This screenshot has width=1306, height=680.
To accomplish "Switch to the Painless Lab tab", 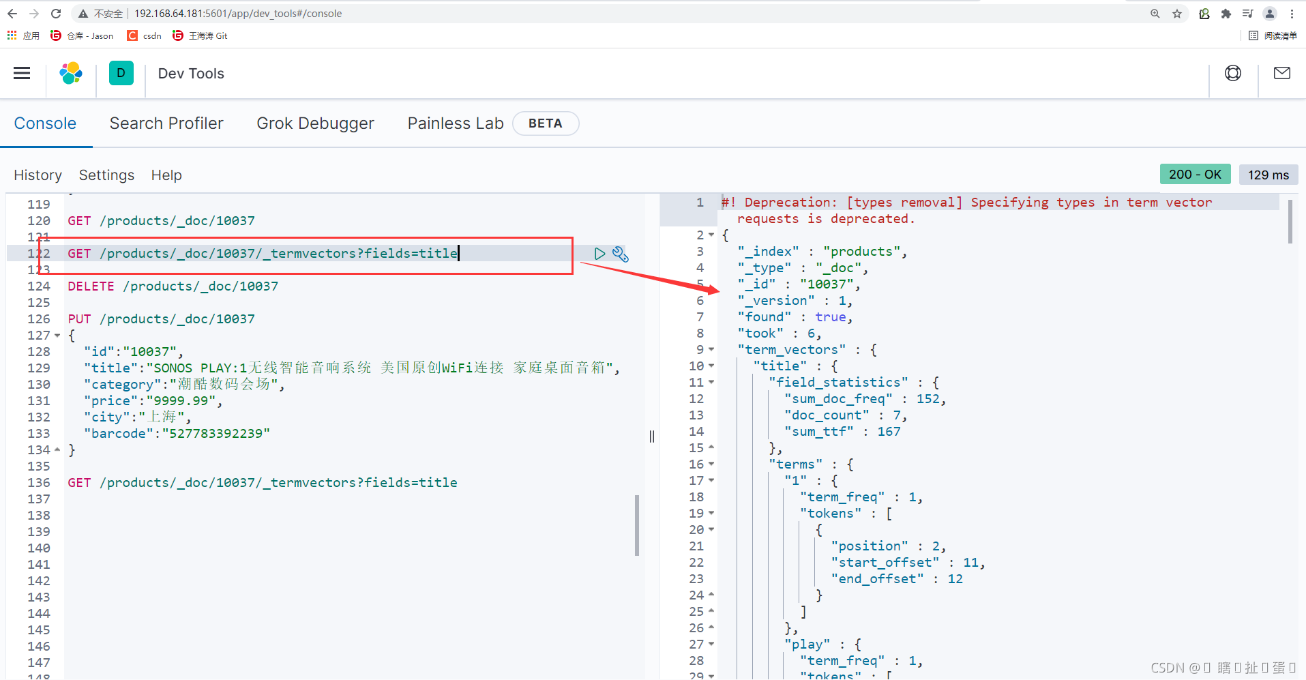I will 456,123.
